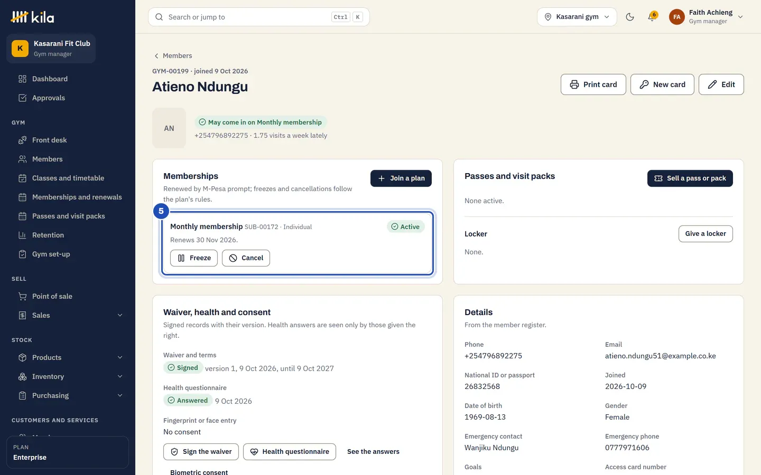This screenshot has width=761, height=475.
Task: Click See the answers link
Action: coord(373,452)
